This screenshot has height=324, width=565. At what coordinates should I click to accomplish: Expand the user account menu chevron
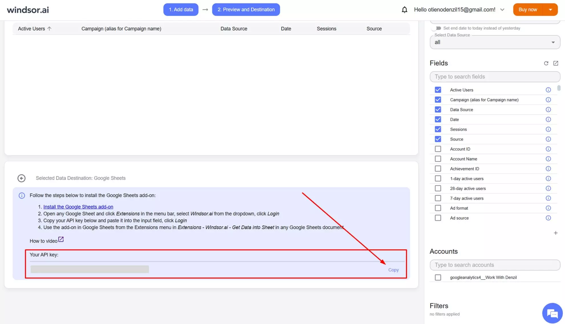point(502,10)
